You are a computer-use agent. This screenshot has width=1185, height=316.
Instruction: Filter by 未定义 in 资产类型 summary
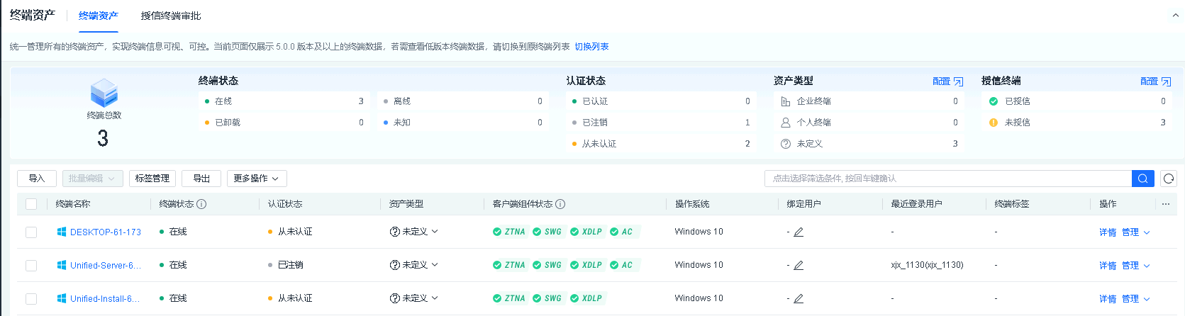point(869,144)
